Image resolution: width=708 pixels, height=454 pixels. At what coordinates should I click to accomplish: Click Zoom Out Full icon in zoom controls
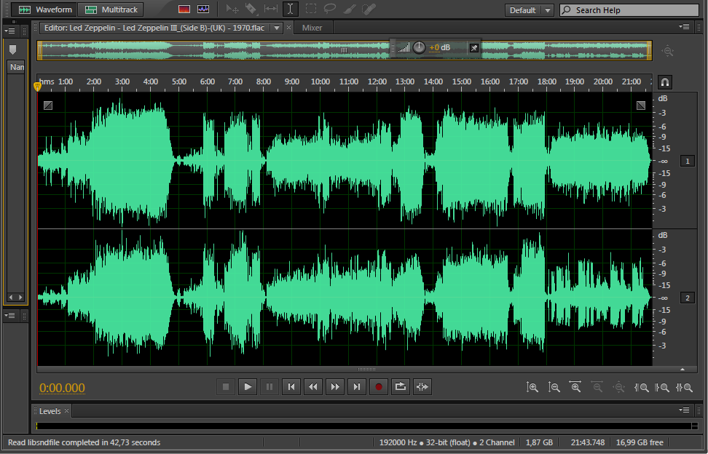pyautogui.click(x=618, y=387)
